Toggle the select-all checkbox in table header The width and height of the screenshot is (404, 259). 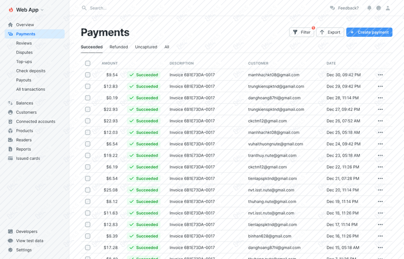click(87, 63)
